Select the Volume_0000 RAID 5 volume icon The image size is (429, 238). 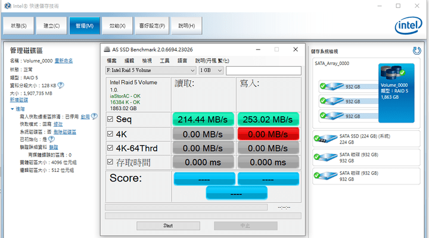392,72
